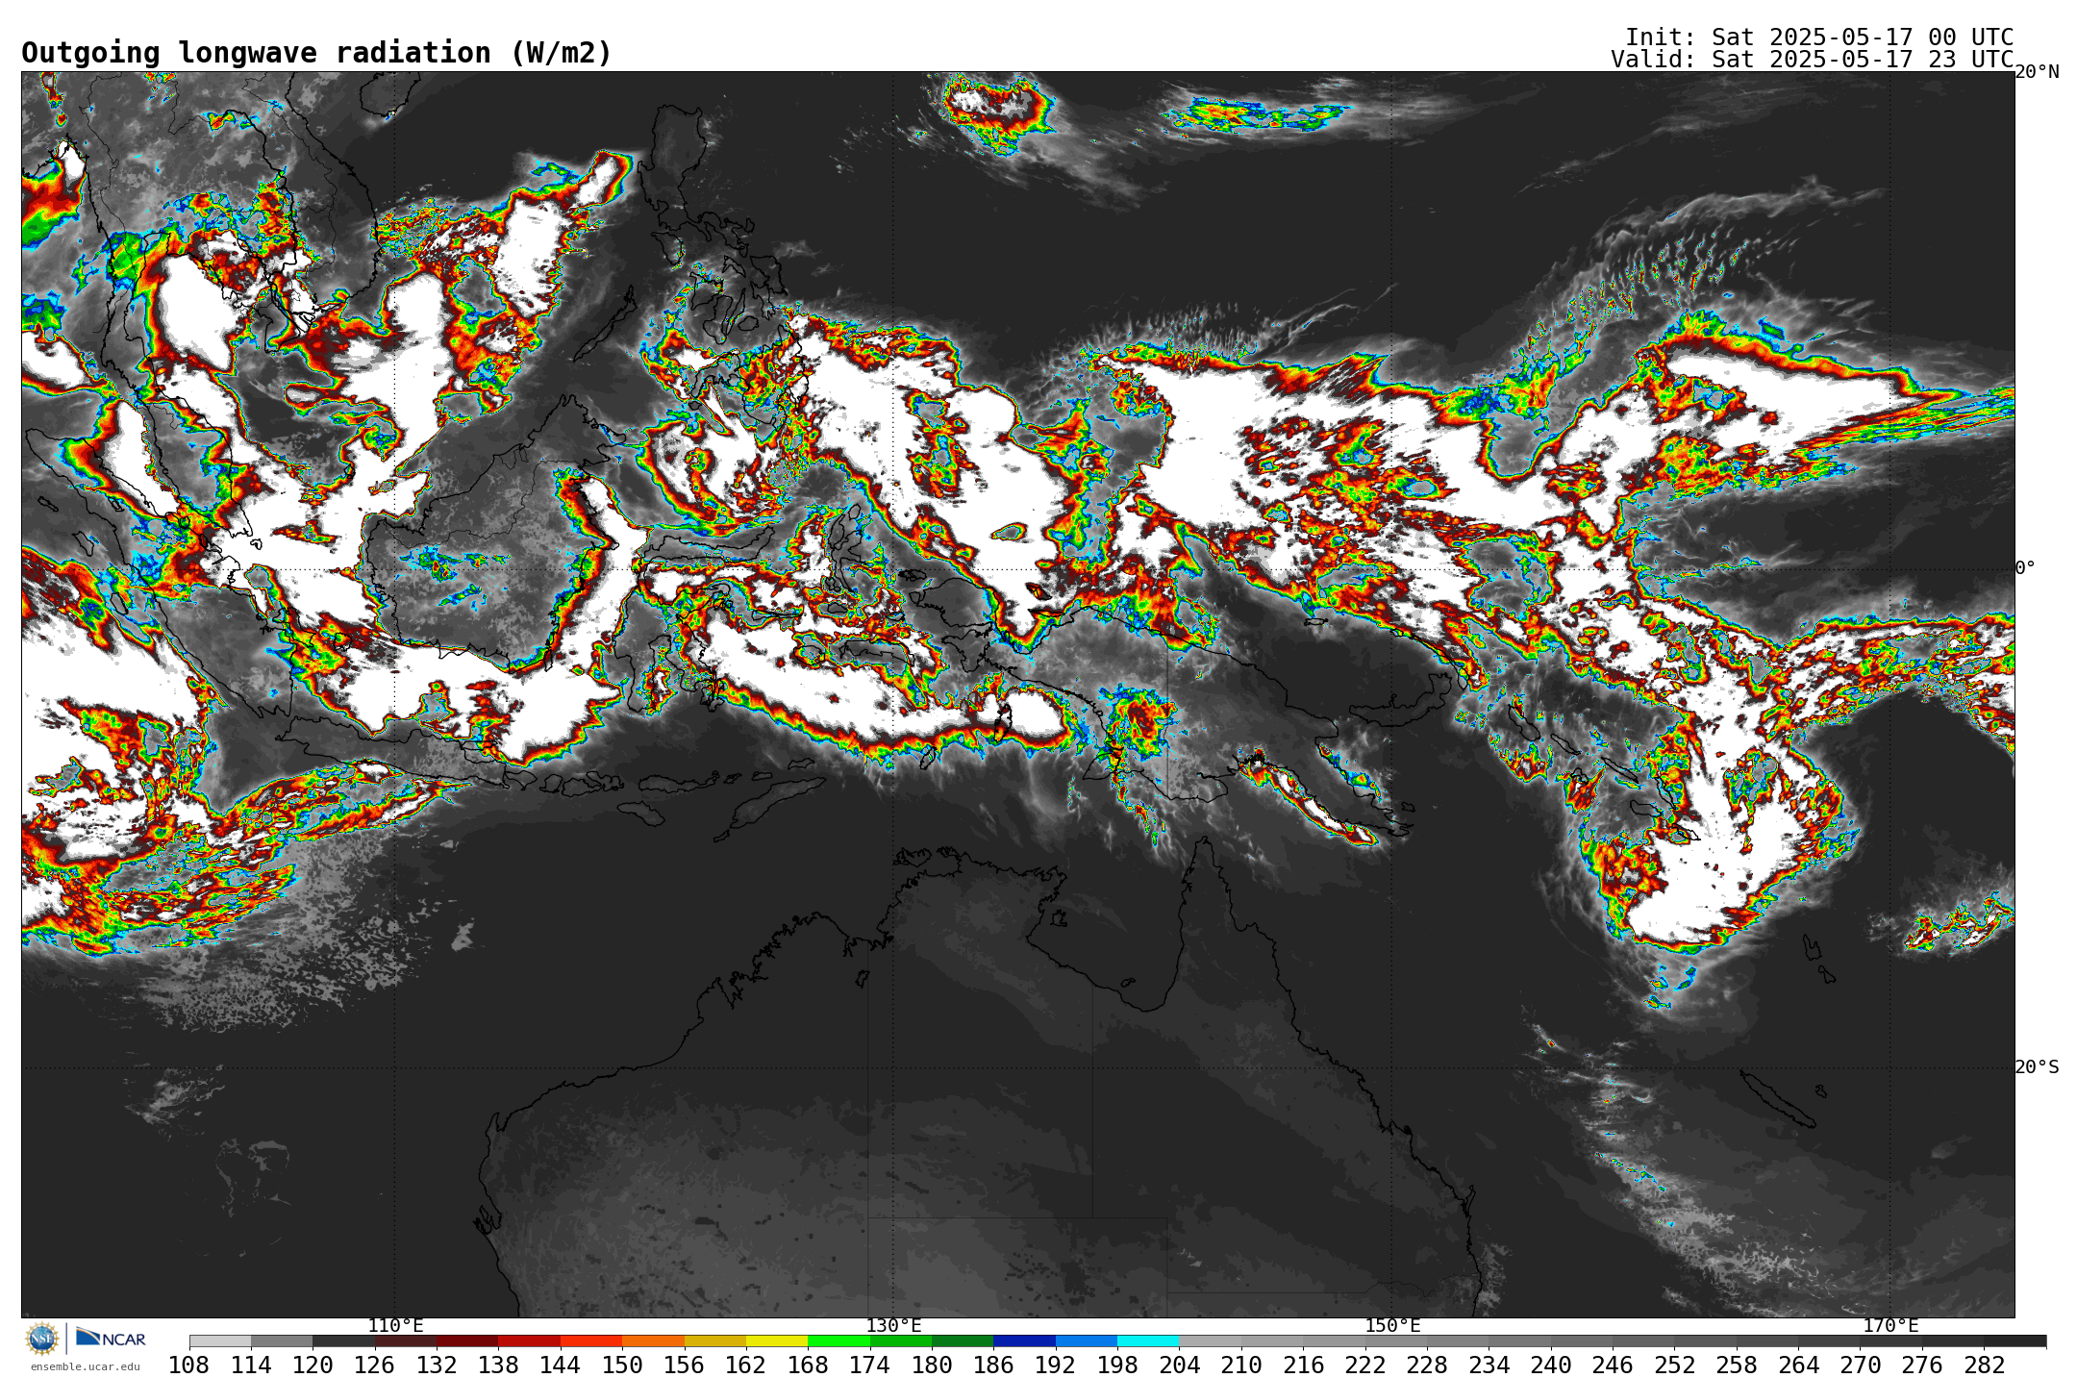Pick the dark green 180–186 colorbar swatch
2077x1378 pixels.
[x=963, y=1341]
